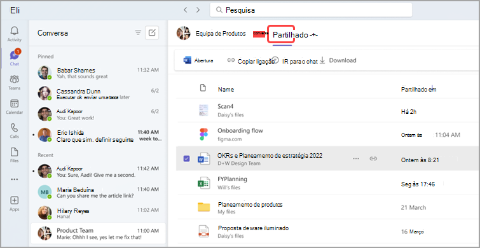Image resolution: width=480 pixels, height=248 pixels.
Task: Click the filter chats icon
Action: click(138, 33)
